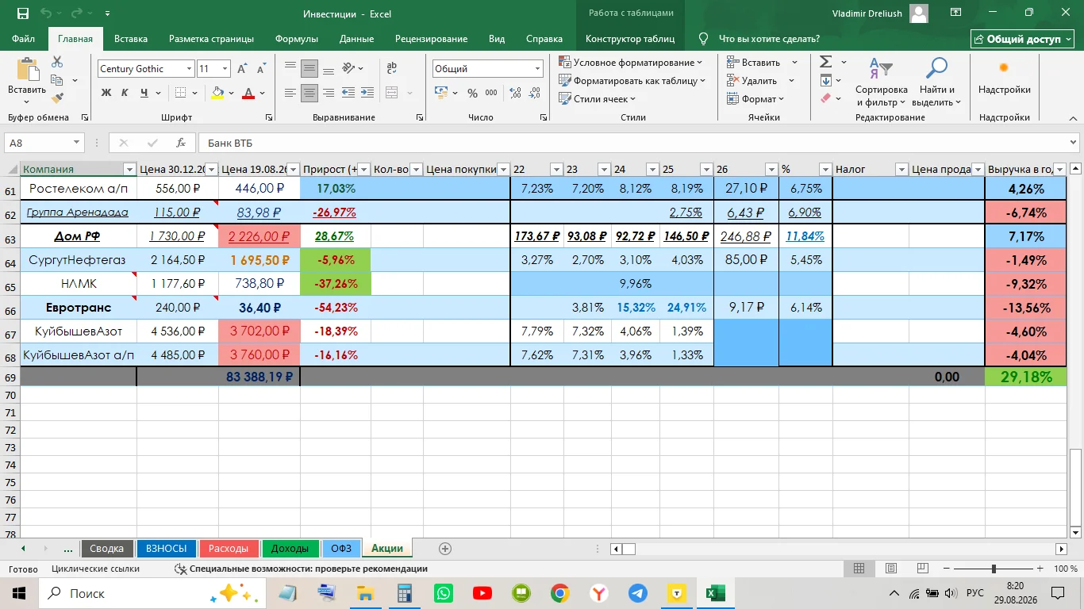The width and height of the screenshot is (1084, 609).
Task: Open filter dropdown for Налог column
Action: [901, 169]
